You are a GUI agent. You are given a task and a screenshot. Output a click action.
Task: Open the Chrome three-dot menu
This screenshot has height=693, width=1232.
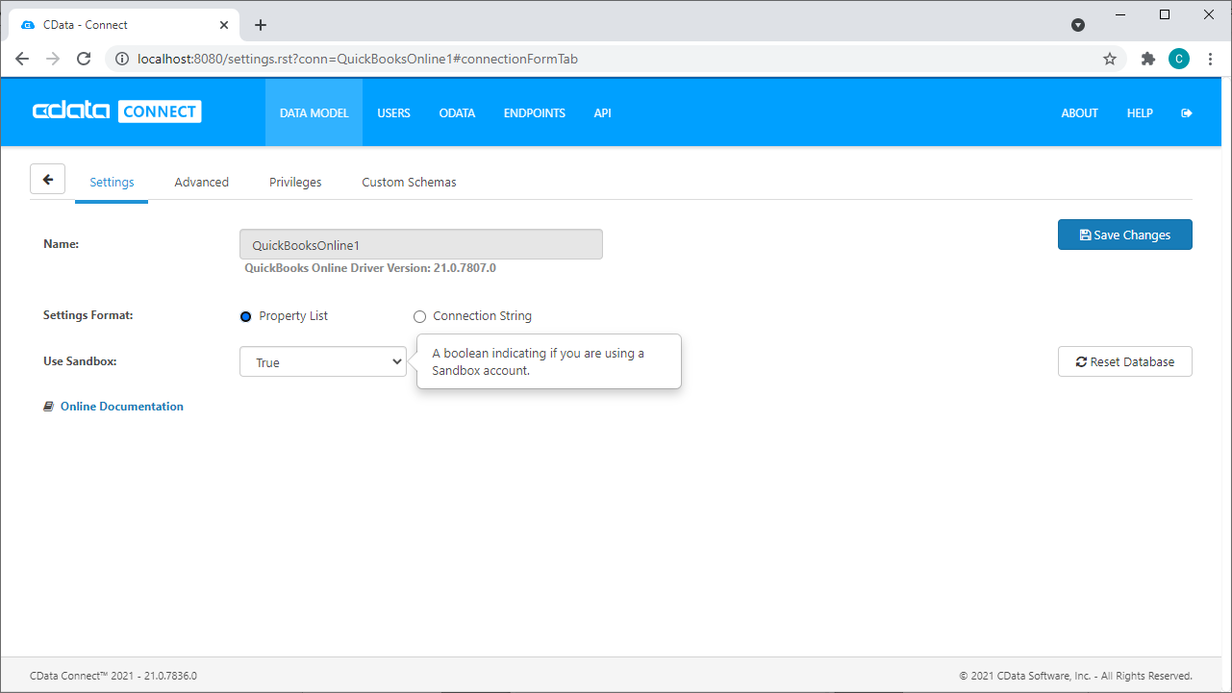coord(1210,59)
